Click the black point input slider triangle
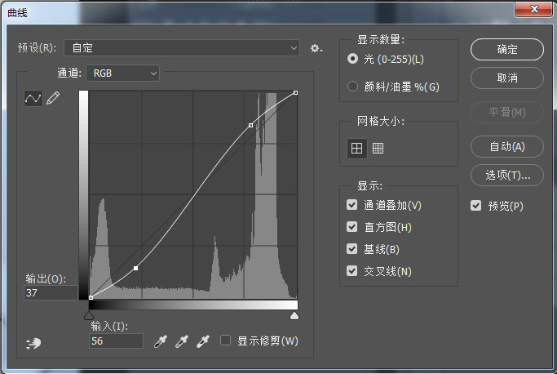557x374 pixels. pos(89,315)
